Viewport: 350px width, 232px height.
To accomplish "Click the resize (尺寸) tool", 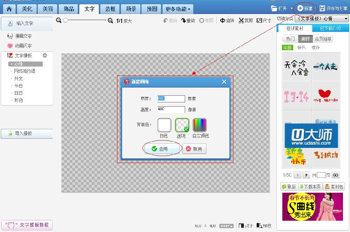I will pos(259,21).
